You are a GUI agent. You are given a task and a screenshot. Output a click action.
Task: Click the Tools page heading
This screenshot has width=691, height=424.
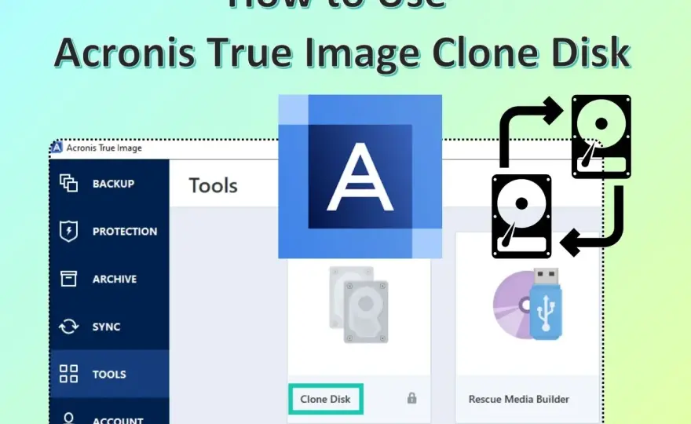214,185
